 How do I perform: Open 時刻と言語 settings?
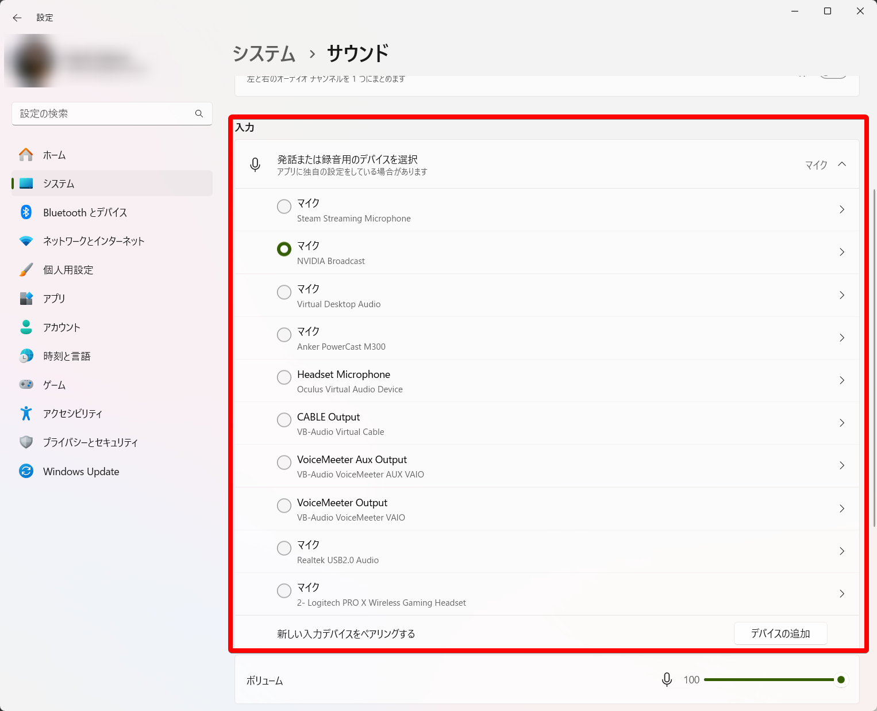112,356
